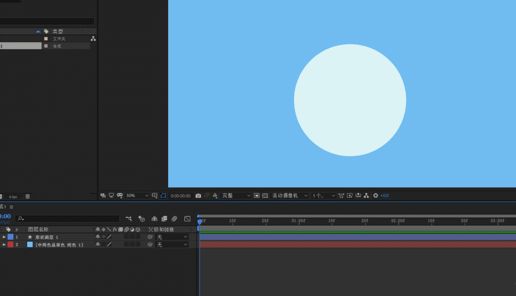This screenshot has width=516, height=296.
Task: Click the frame blending icon in timeline
Action: [164, 219]
